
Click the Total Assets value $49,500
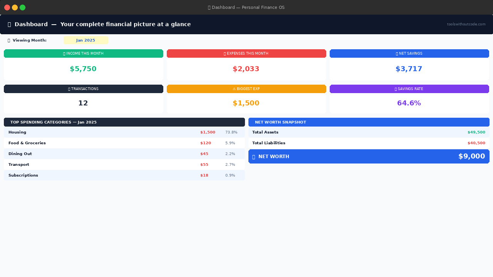point(476,132)
